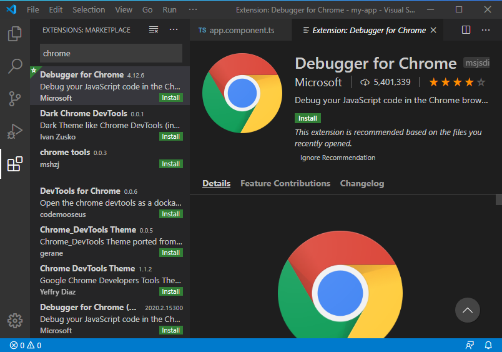Select Chrome_DevTools Theme 0.0.5 item
The image size is (502, 352).
(110, 241)
